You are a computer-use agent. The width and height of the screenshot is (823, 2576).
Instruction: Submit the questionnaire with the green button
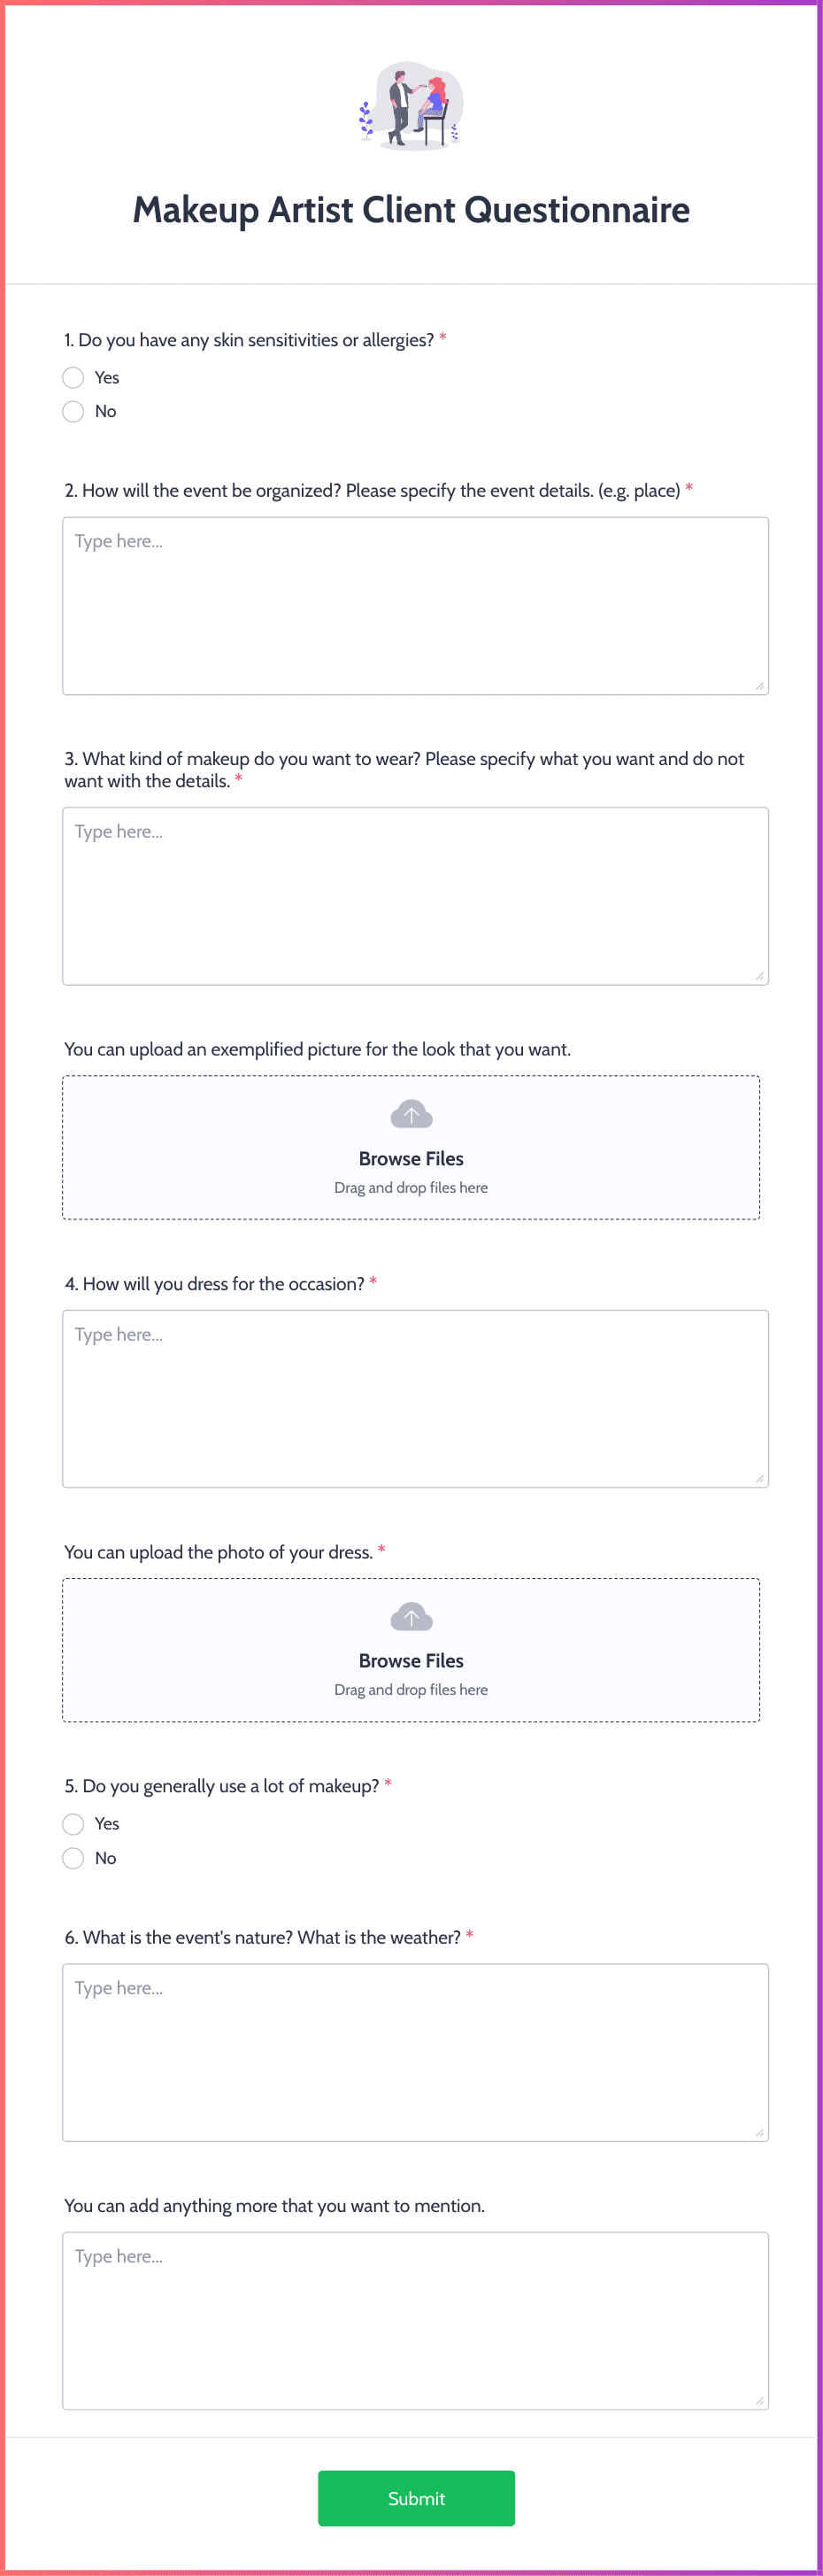coord(417,2498)
